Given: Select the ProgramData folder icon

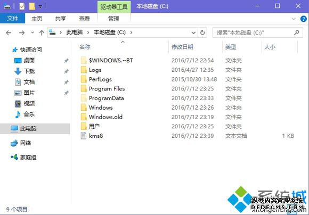Looking at the screenshot, I should [84, 98].
